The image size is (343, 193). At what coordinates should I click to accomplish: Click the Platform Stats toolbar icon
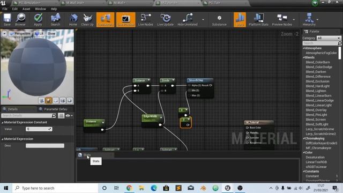pyautogui.click(x=258, y=19)
